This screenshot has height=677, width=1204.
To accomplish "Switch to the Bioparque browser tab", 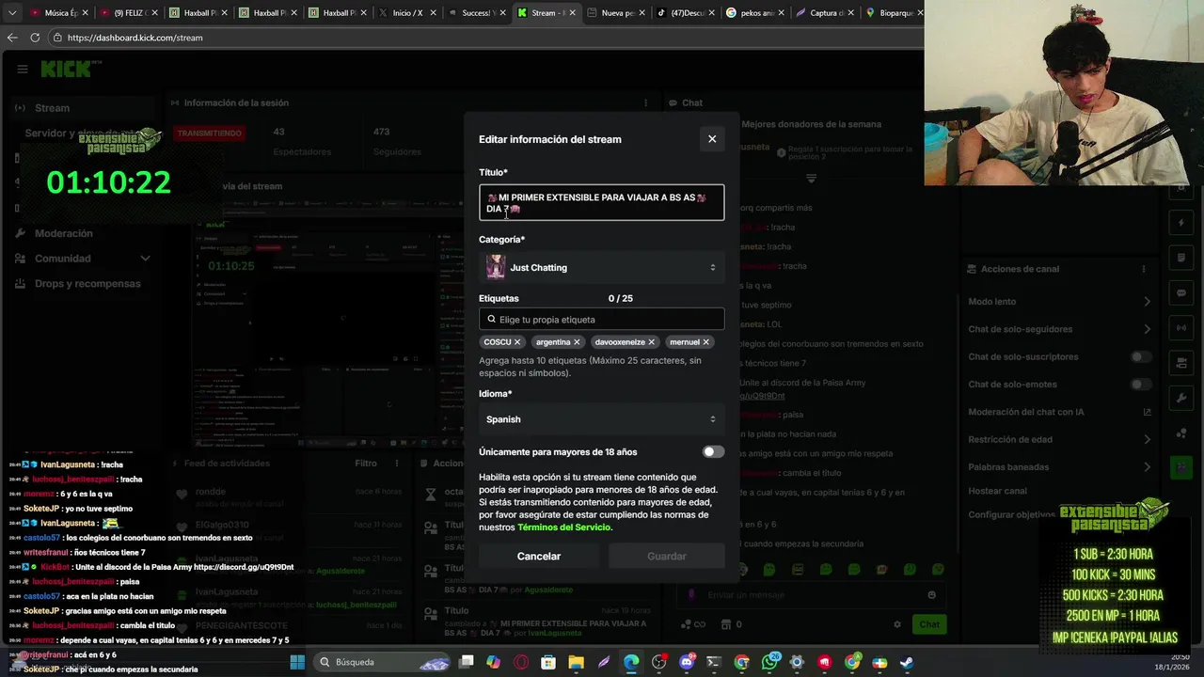I will coord(894,13).
